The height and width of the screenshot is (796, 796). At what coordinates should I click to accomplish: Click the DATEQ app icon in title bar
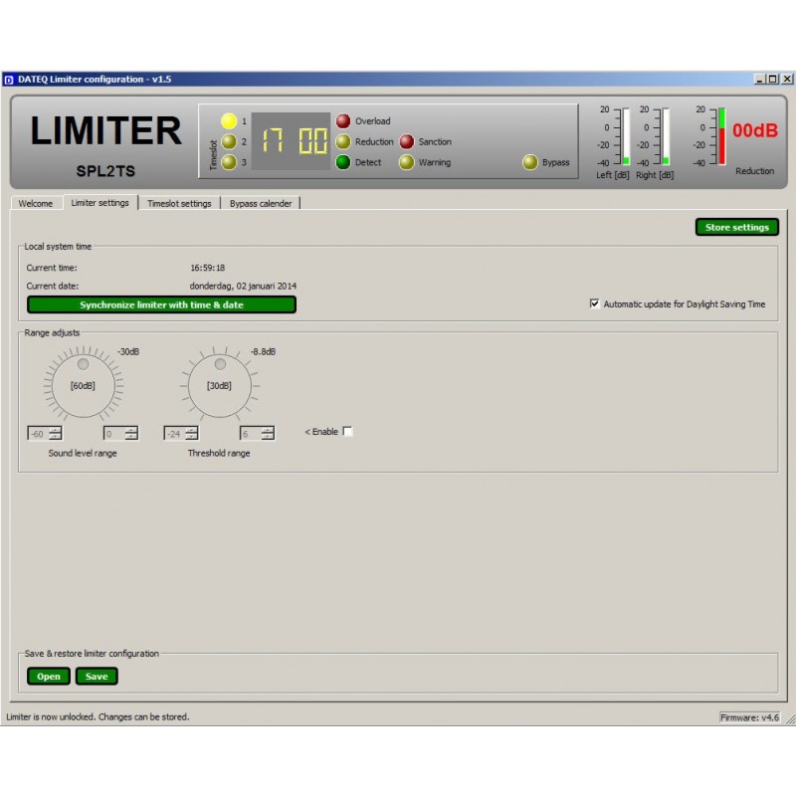(x=9, y=80)
